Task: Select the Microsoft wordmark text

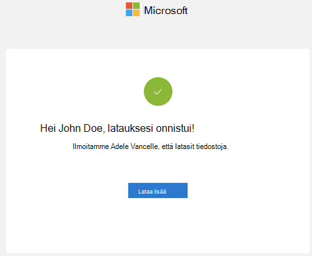Action: (x=166, y=10)
